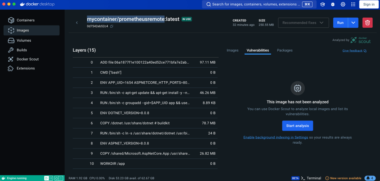Select layer 0 ADD file row

tap(145, 62)
